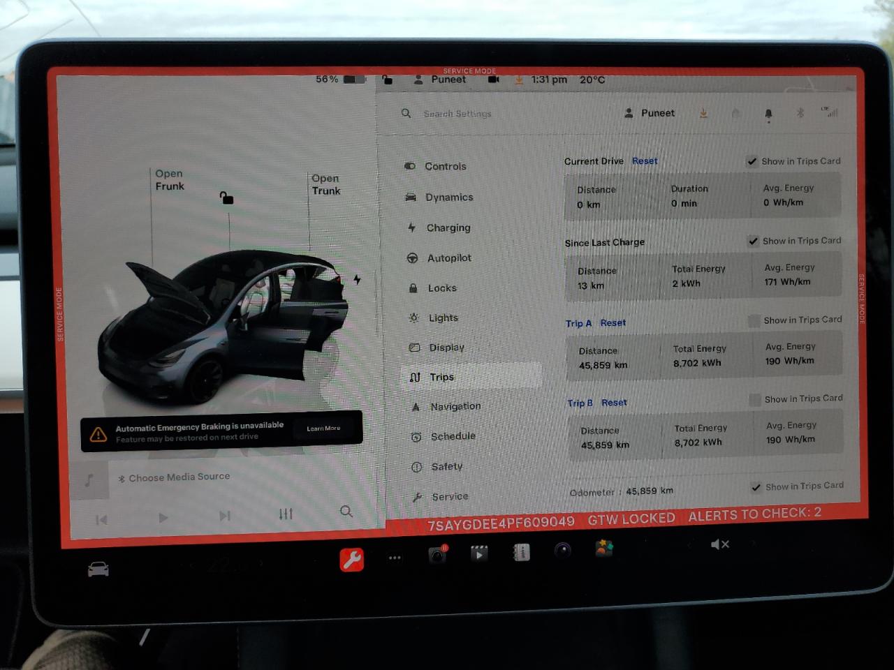Open the Service Mode wrench app
Image resolution: width=894 pixels, height=670 pixels.
(351, 559)
